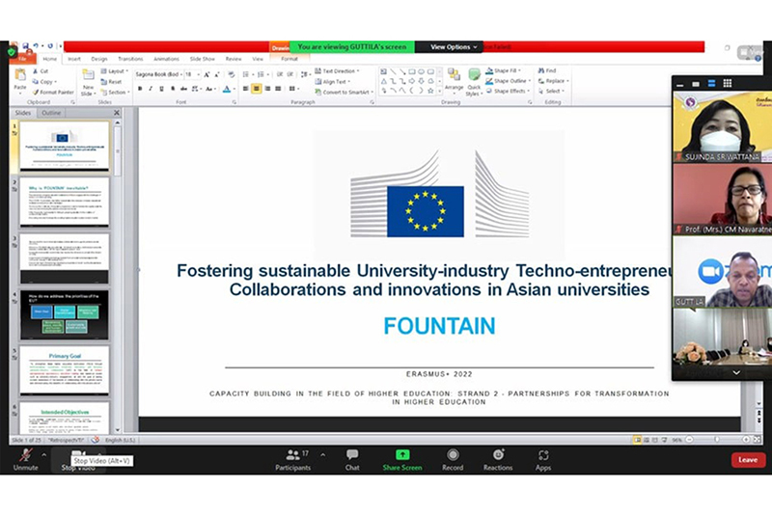Click the Cut scissors command
Screen dimensions: 772x515
41,71
